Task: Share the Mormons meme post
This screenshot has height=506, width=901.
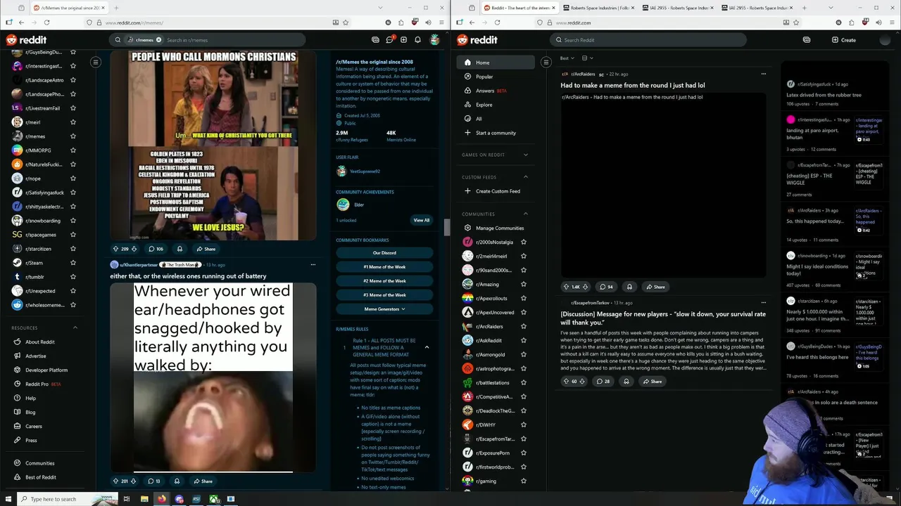Action: pyautogui.click(x=206, y=249)
